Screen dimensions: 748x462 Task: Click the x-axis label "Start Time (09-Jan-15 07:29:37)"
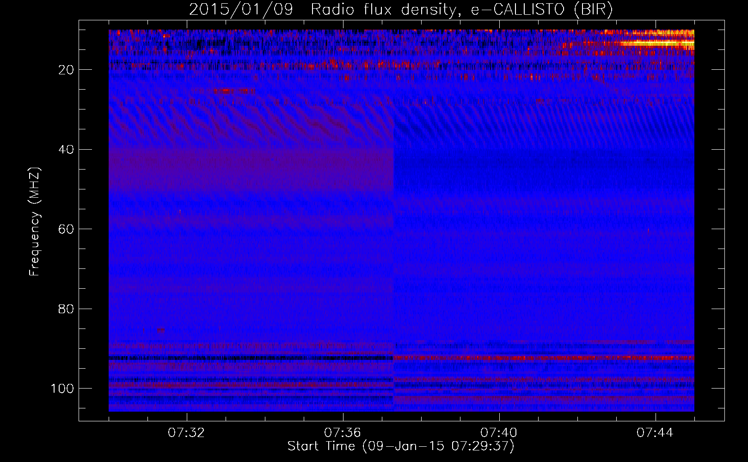401,446
